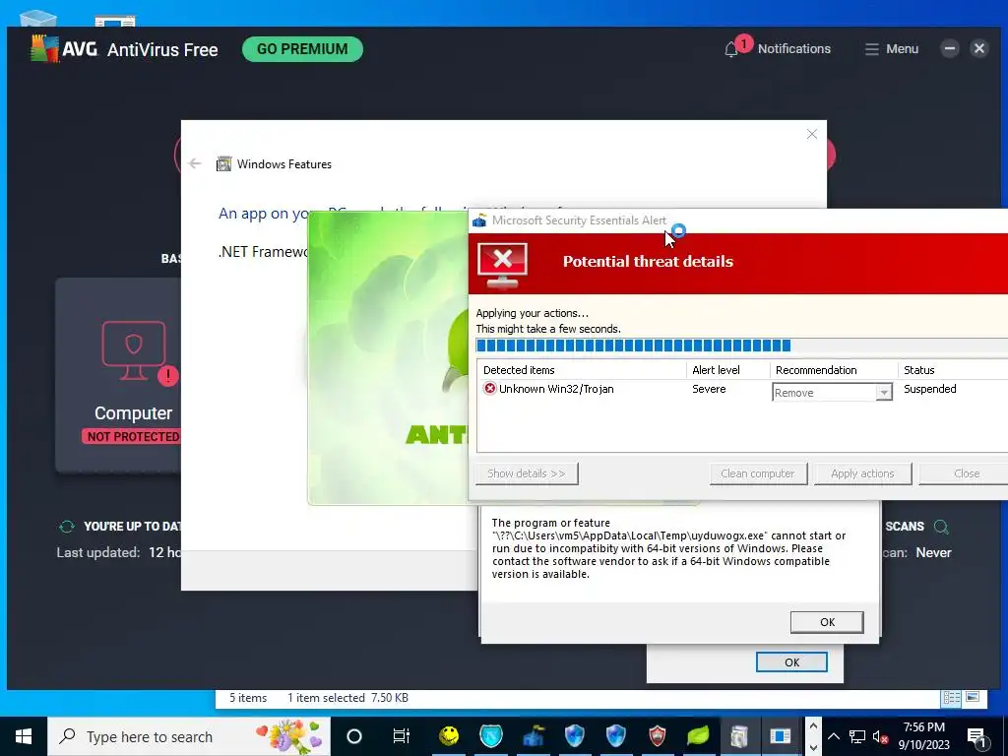This screenshot has width=1008, height=756.
Task: Open the red shield taskbar app
Action: pyautogui.click(x=657, y=736)
